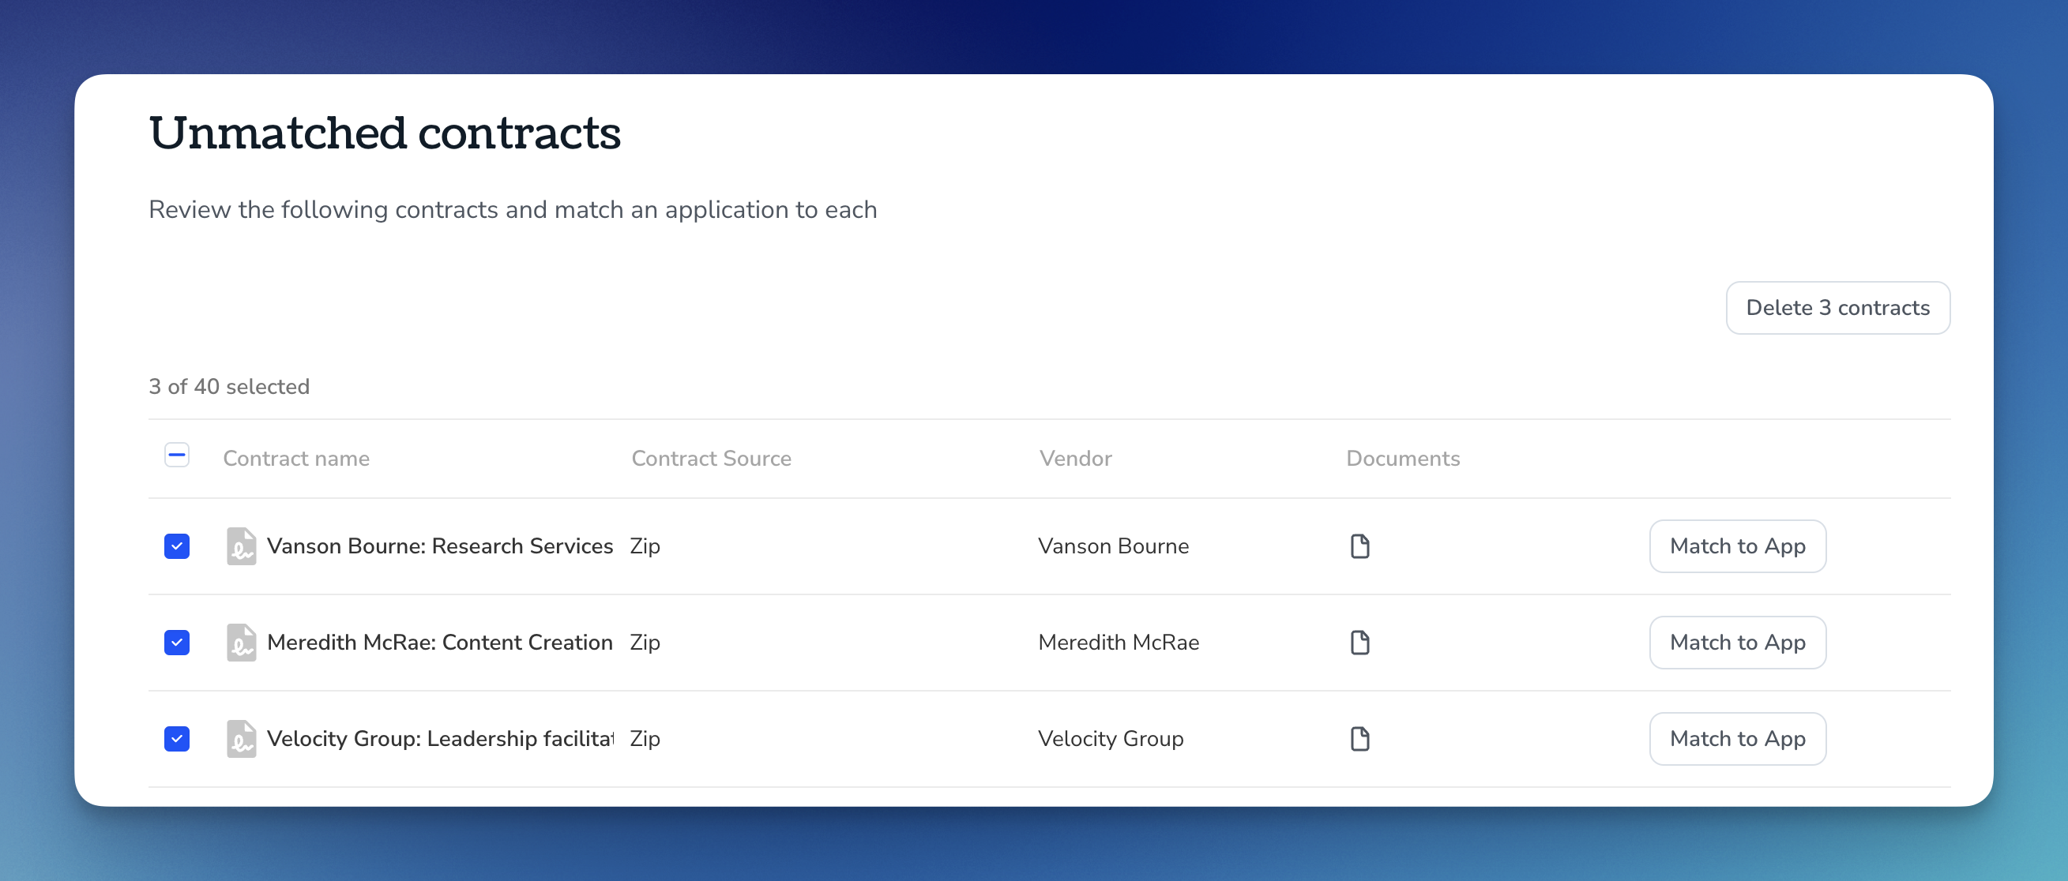Click the Meredith McRae vendor cell

click(1119, 643)
